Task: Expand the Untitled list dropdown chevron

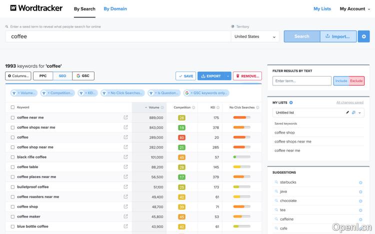Action: (x=359, y=112)
